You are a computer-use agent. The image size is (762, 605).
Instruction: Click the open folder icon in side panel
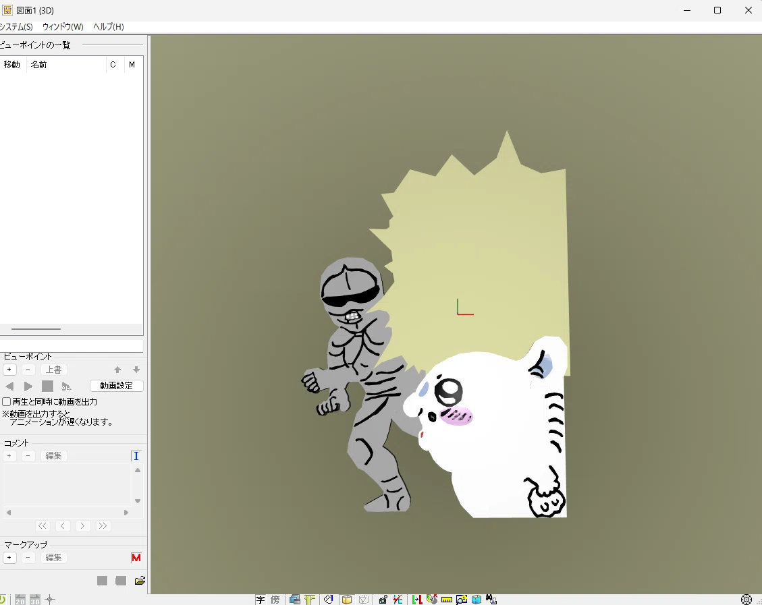[140, 581]
